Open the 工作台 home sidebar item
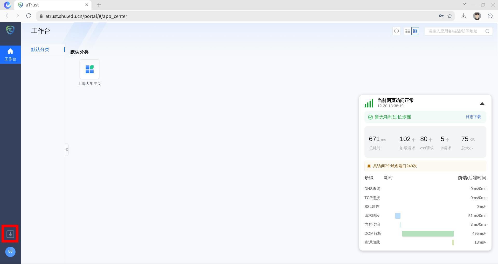498x264 pixels. 10,55
